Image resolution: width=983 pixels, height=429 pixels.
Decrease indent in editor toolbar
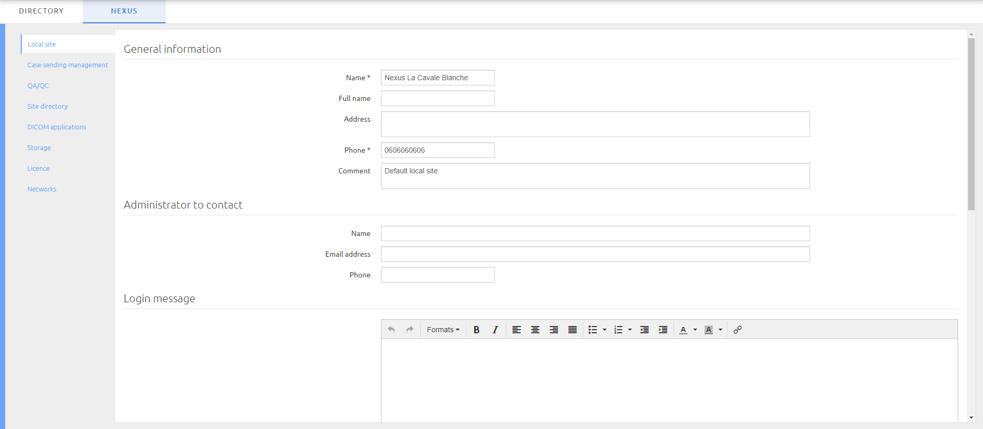[x=644, y=330]
